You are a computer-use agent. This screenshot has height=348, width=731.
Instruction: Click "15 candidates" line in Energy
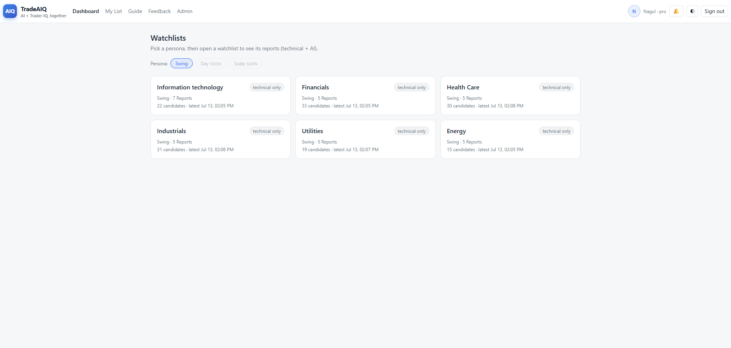coord(485,150)
